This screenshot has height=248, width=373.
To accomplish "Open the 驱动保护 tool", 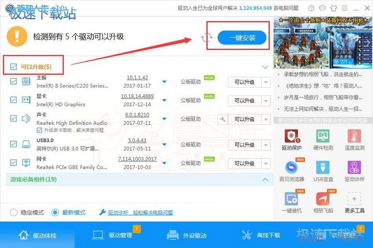I will (x=291, y=140).
